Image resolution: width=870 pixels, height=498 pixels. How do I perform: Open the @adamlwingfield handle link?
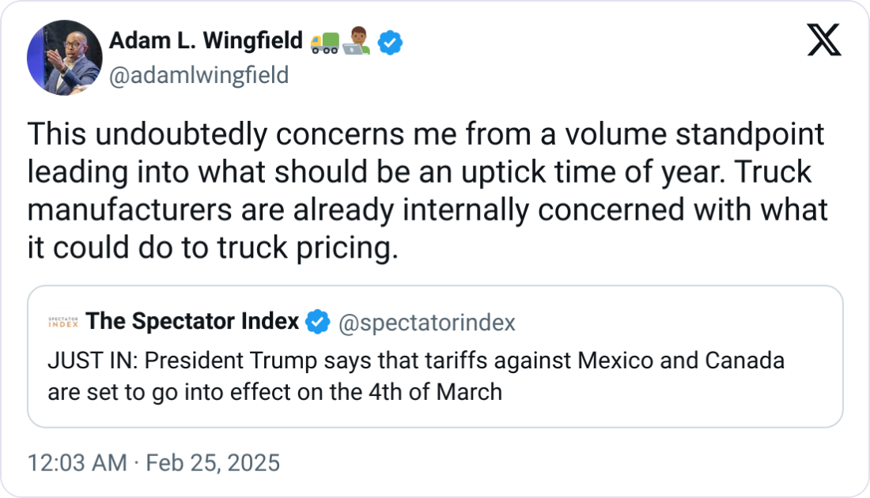tap(198, 75)
